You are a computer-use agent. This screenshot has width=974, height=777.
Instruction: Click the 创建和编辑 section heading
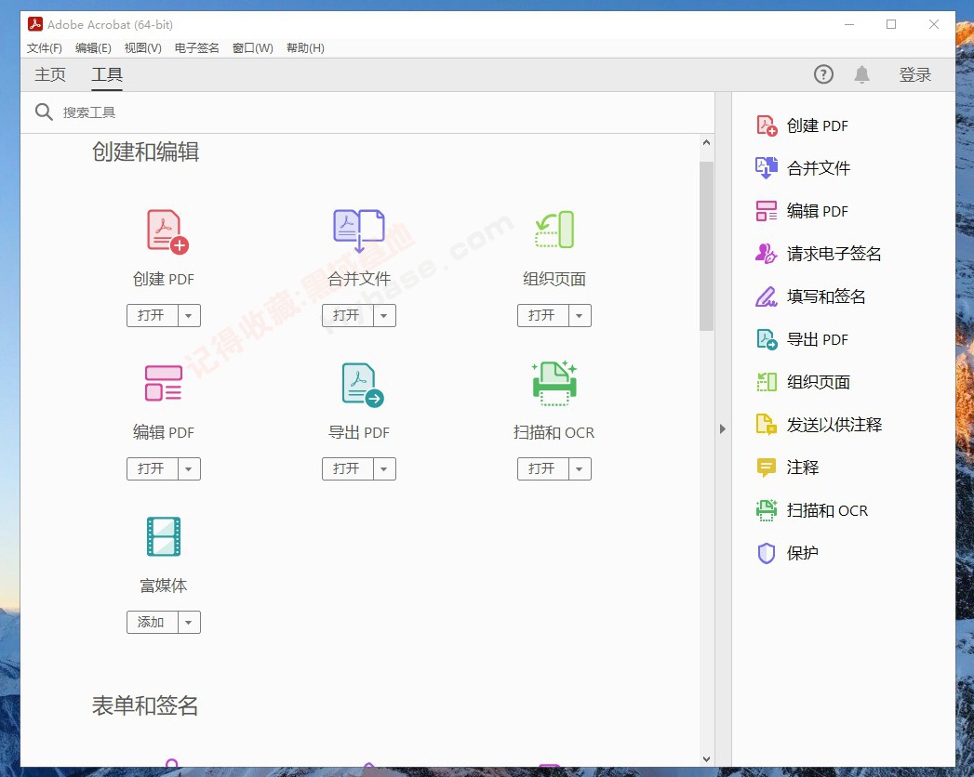point(146,151)
